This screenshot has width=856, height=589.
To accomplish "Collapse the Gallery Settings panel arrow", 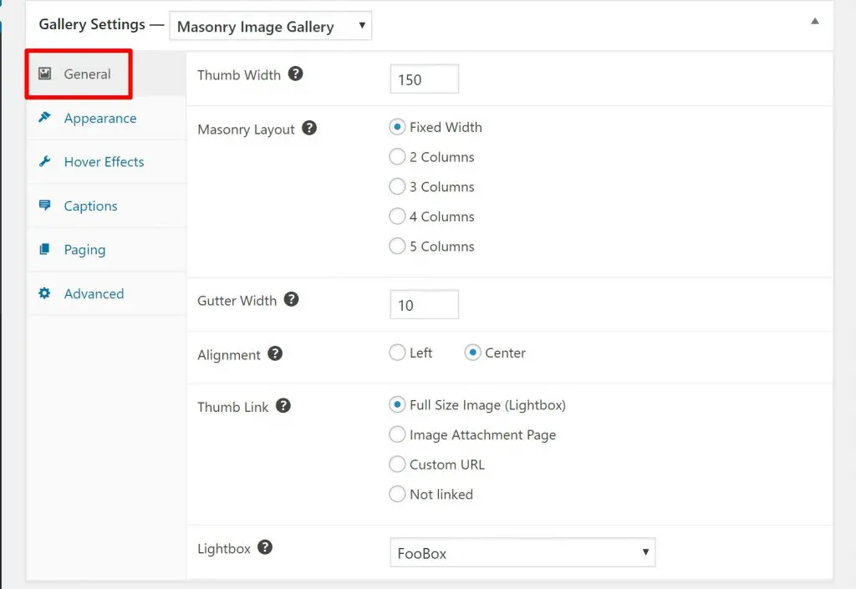I will (x=815, y=22).
